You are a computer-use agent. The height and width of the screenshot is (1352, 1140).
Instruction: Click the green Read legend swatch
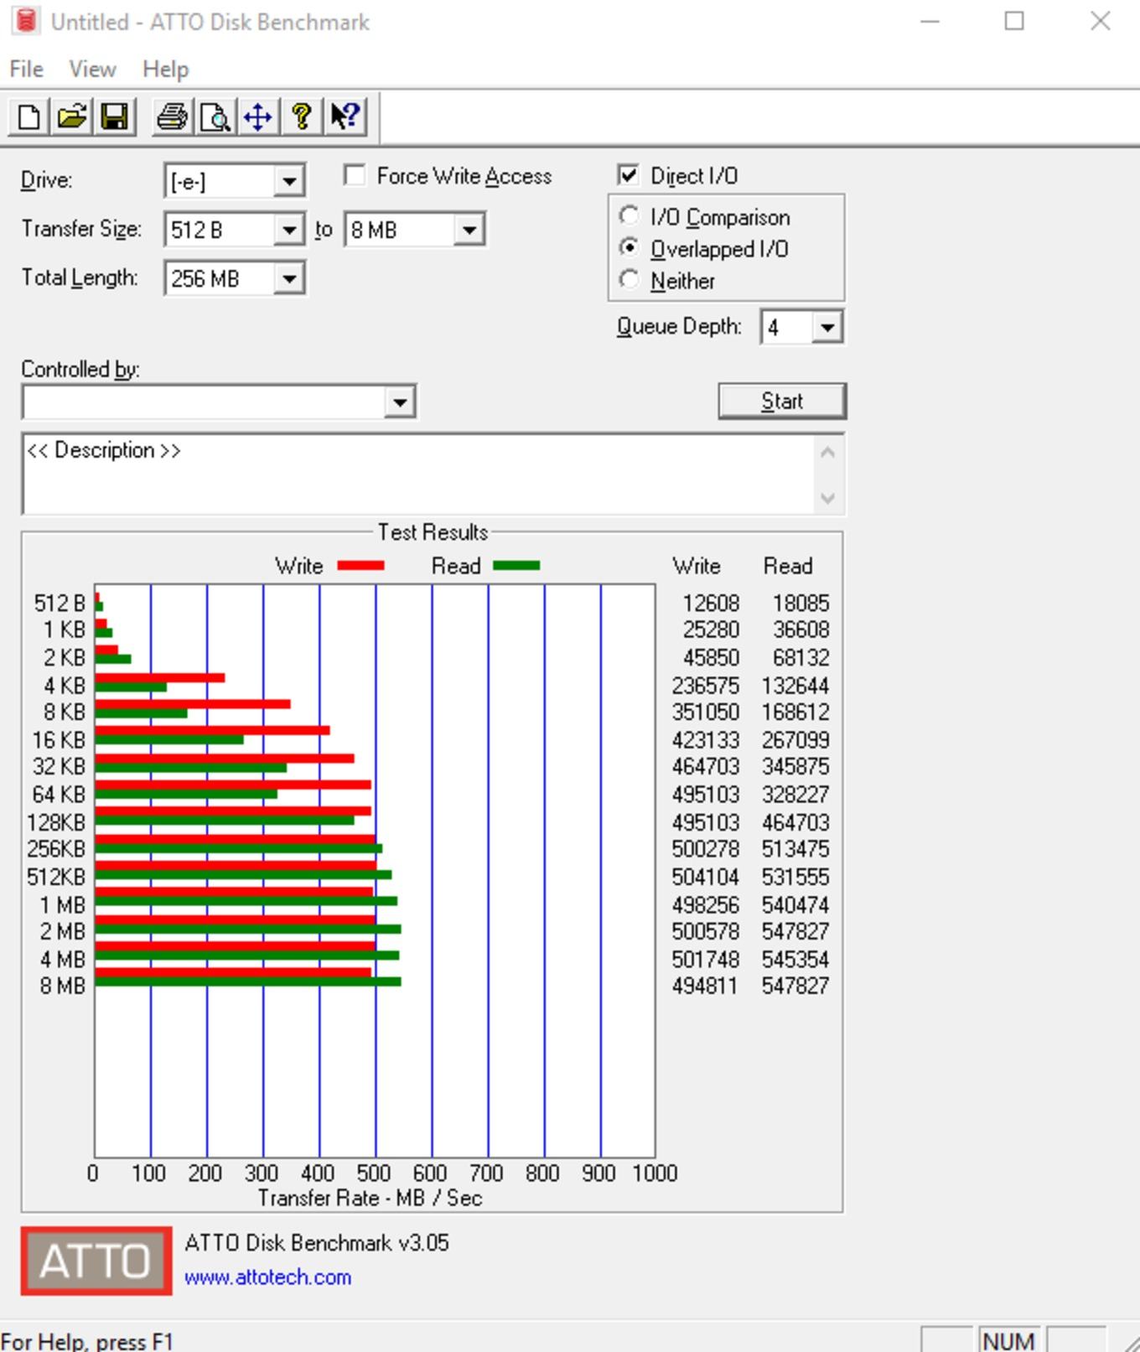click(x=516, y=566)
